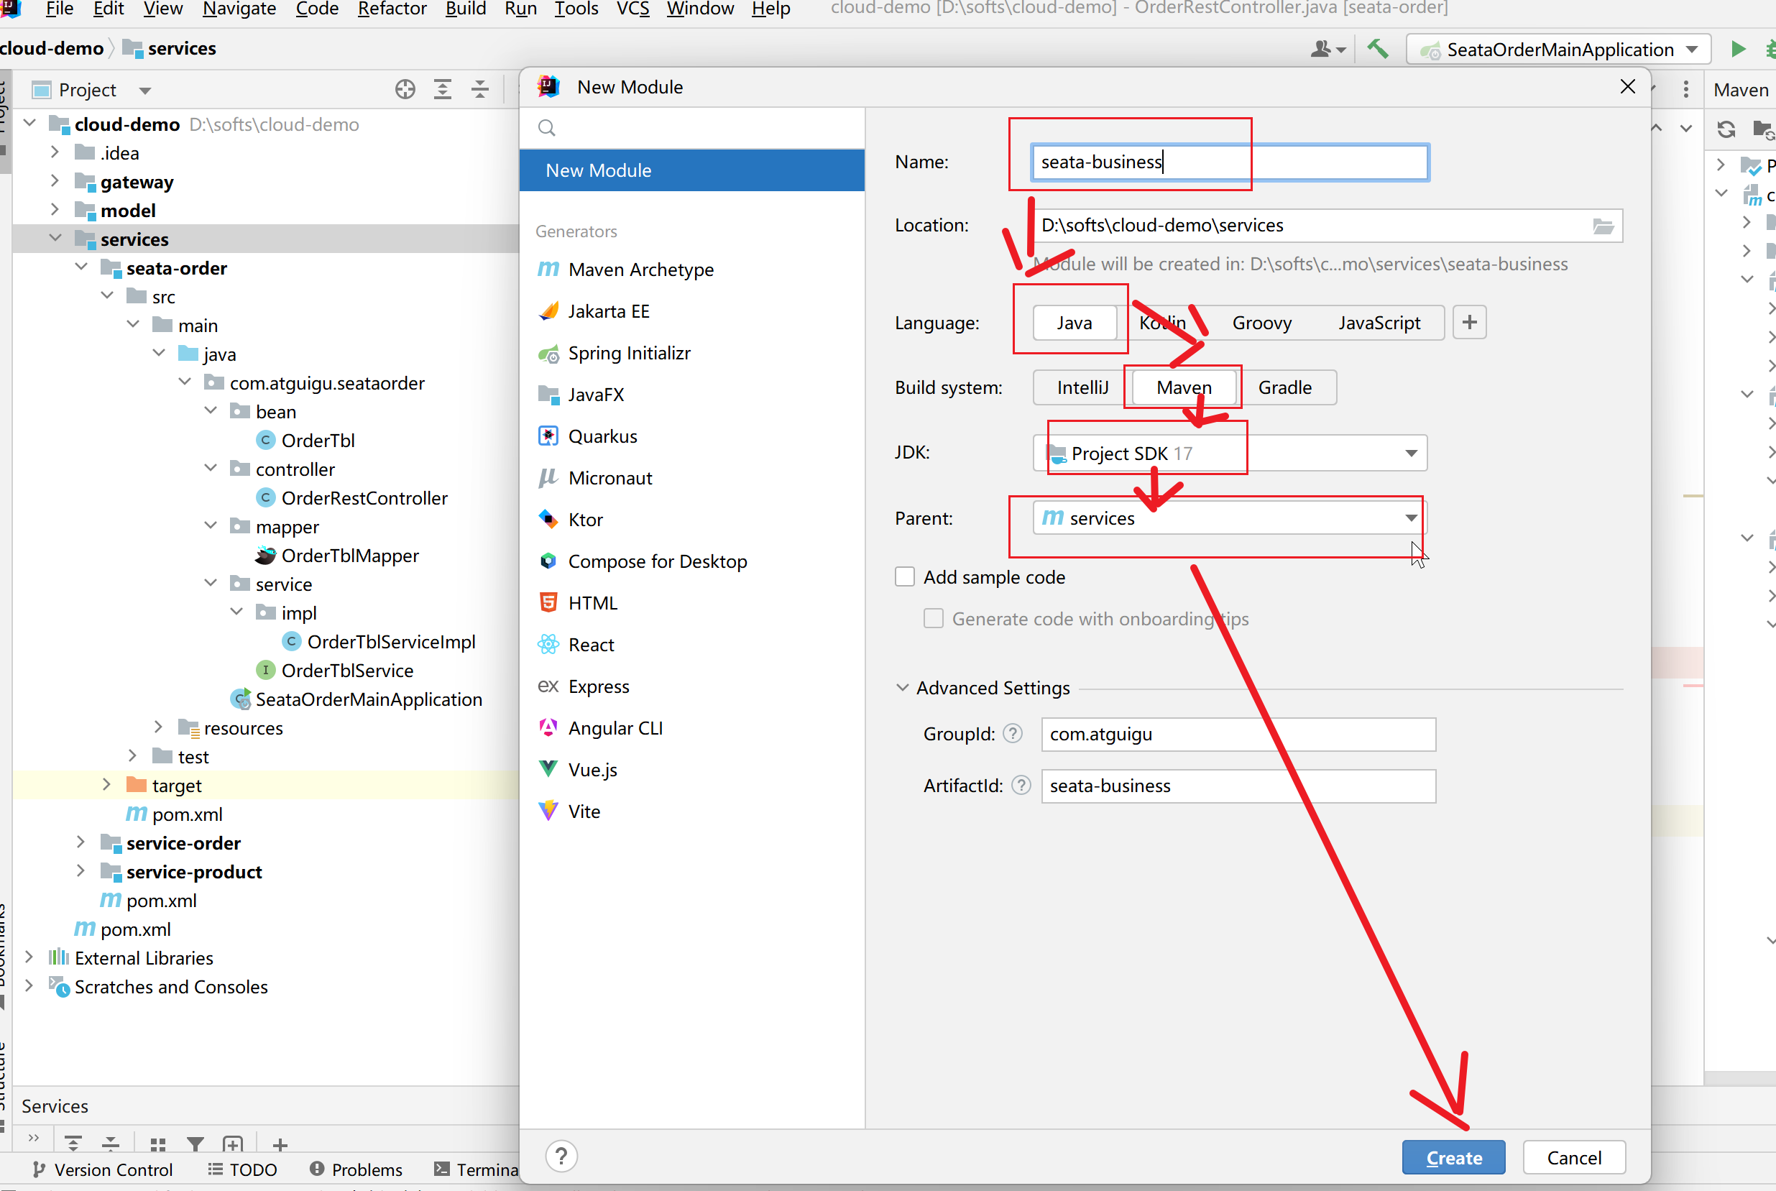The height and width of the screenshot is (1191, 1776).
Task: Click the add service plus icon in Services
Action: (280, 1145)
